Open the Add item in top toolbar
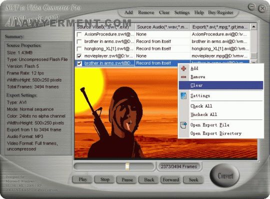The image size is (270, 199). click(x=128, y=12)
